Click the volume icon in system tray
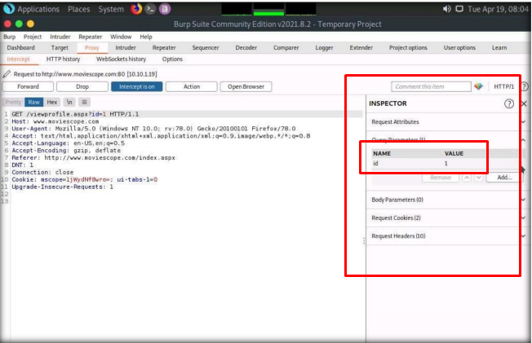This screenshot has width=532, height=343. click(447, 9)
